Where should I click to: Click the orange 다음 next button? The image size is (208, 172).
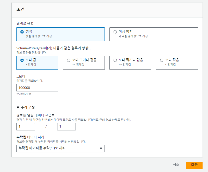coord(194,165)
